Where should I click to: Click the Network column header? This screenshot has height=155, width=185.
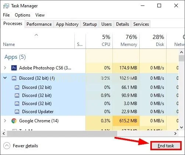(x=176, y=41)
